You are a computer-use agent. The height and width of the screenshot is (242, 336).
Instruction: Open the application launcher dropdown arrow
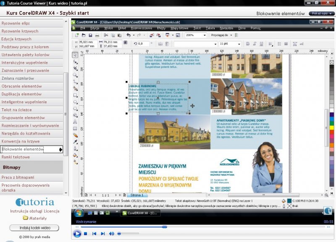173,35
